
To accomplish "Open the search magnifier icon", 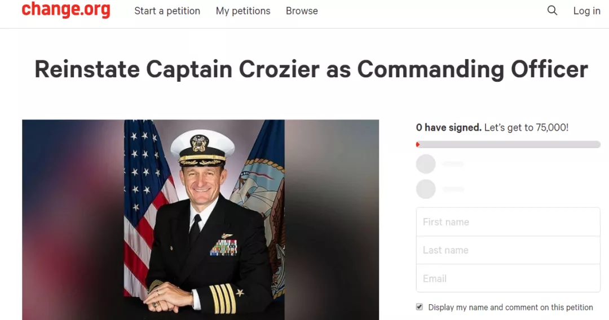I will pyautogui.click(x=552, y=11).
